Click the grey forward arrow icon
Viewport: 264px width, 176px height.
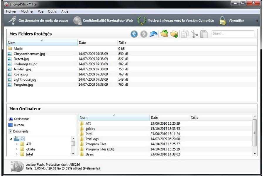click(x=144, y=34)
